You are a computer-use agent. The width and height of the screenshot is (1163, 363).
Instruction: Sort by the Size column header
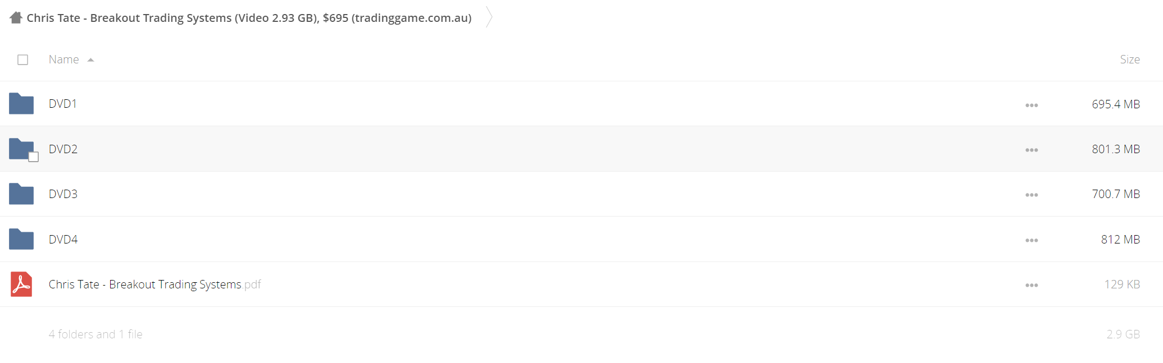[x=1130, y=59]
